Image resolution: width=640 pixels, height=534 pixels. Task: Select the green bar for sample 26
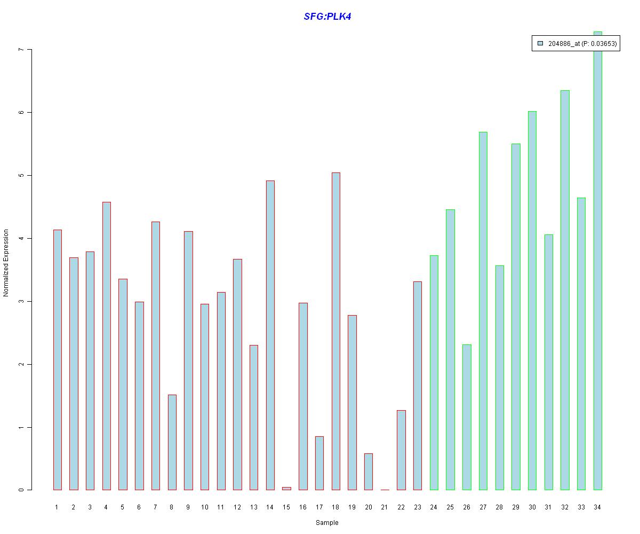(x=467, y=417)
